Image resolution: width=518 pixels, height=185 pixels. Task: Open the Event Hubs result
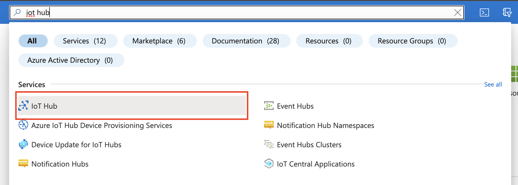pos(295,106)
